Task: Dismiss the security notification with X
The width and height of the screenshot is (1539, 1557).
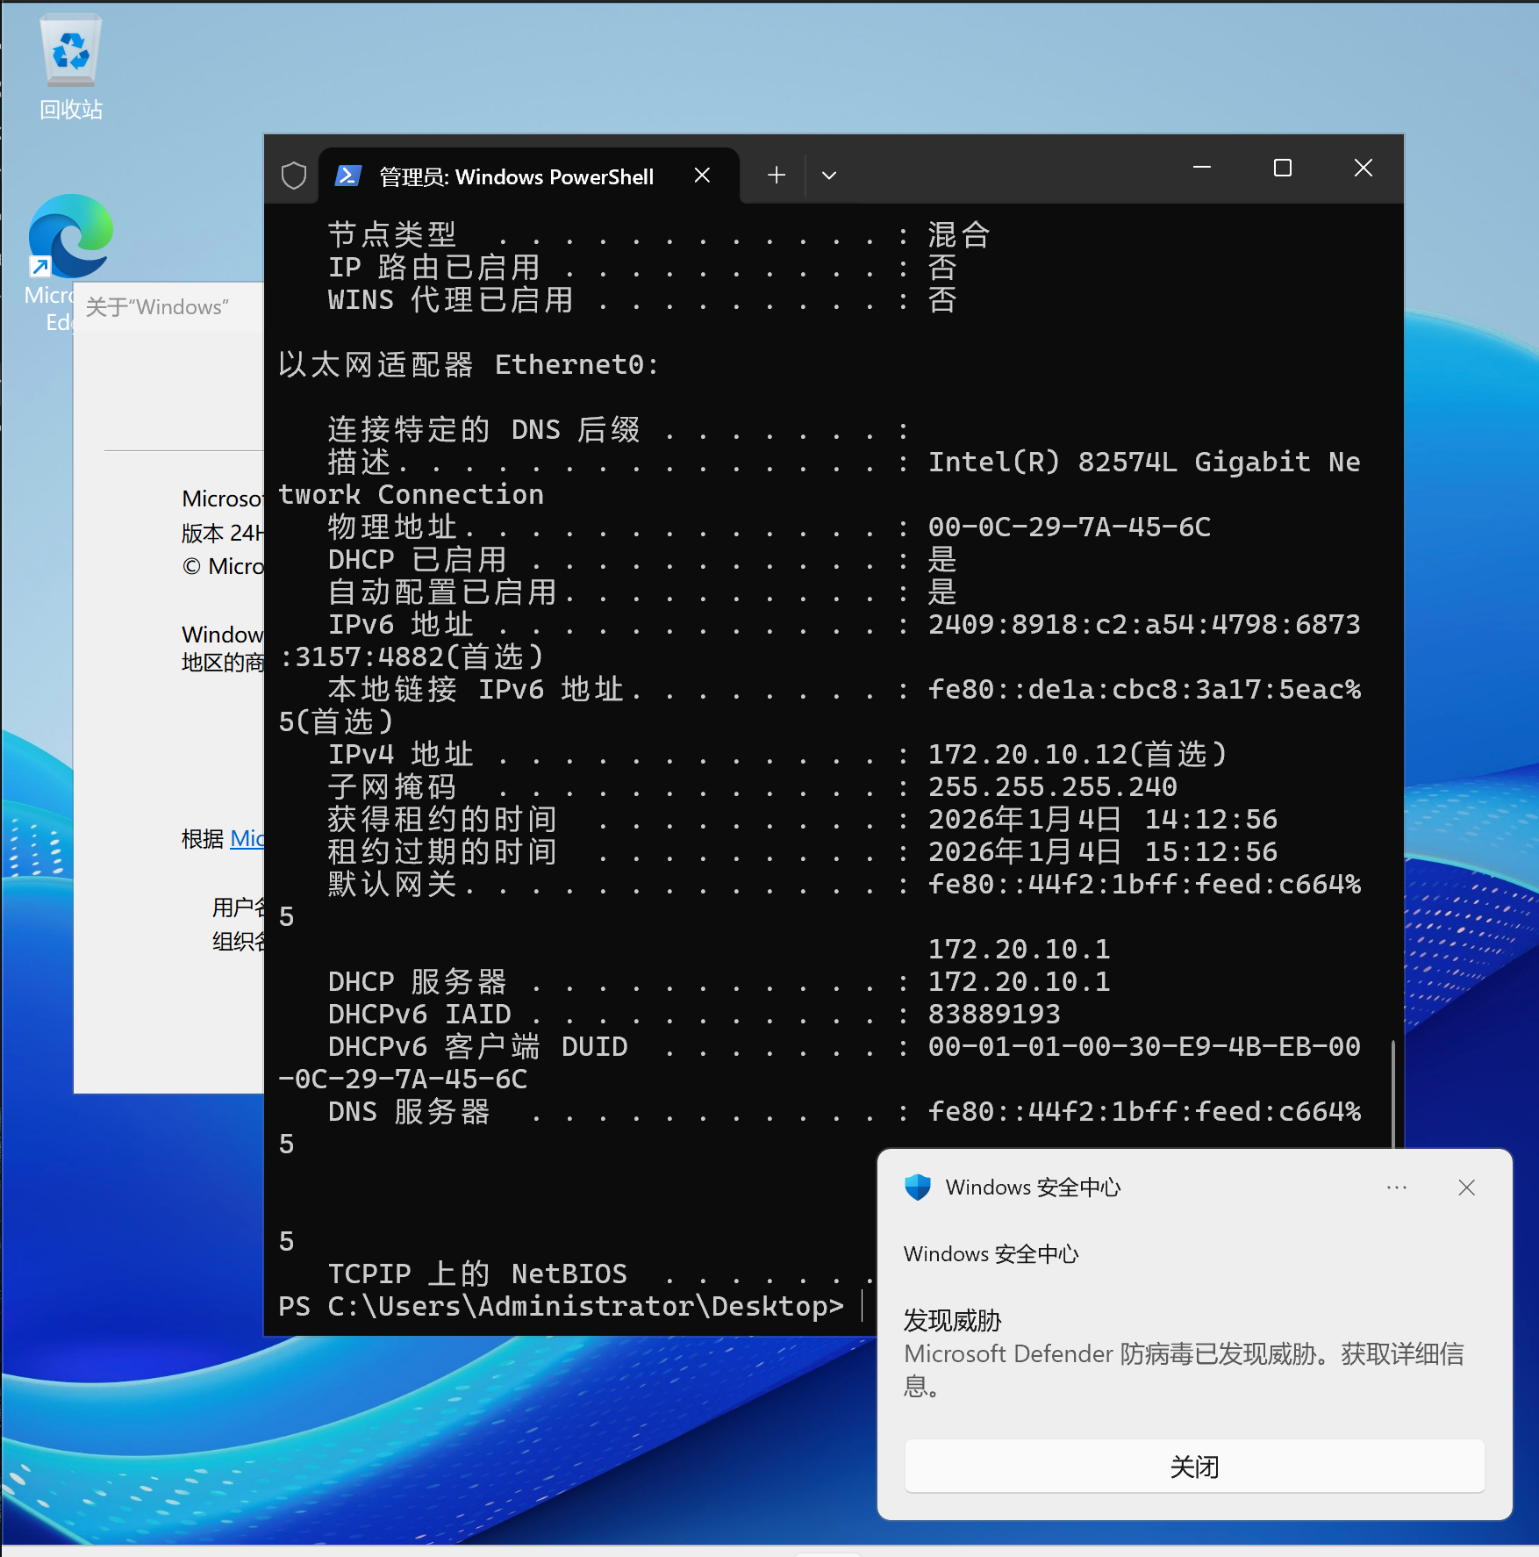Action: pos(1466,1187)
